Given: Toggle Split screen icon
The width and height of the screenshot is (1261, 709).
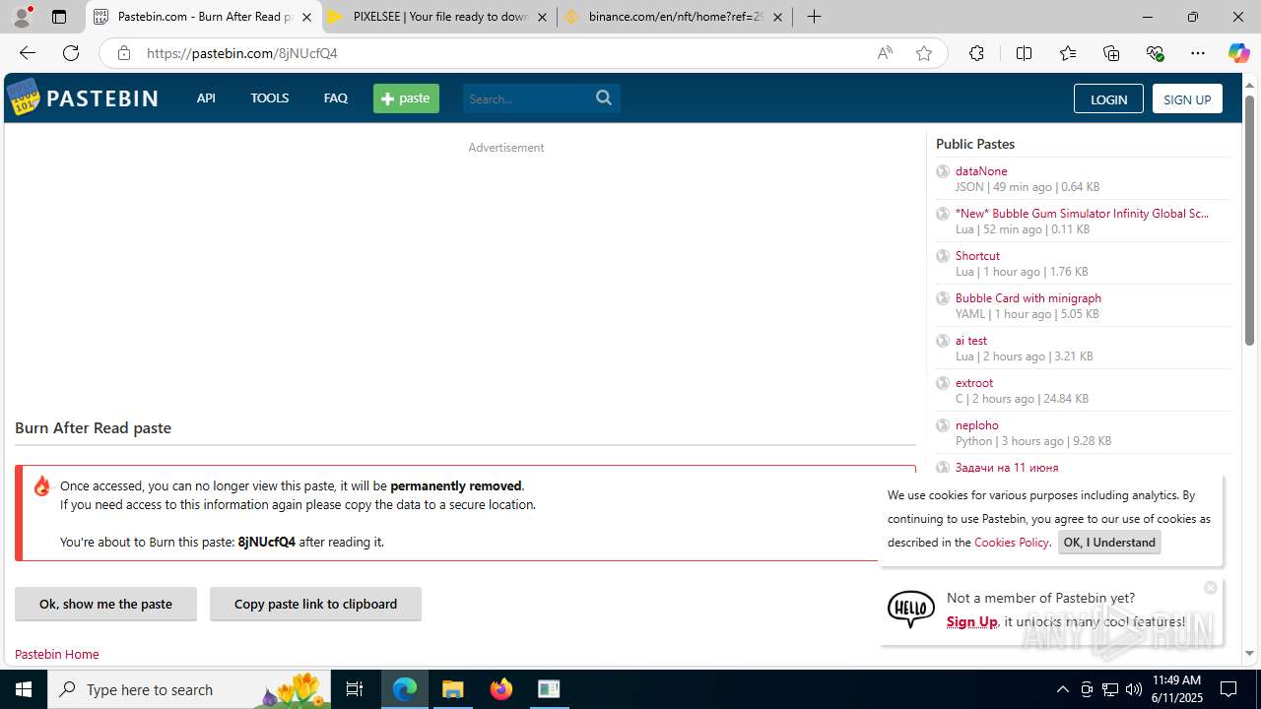Looking at the screenshot, I should pyautogui.click(x=1024, y=53).
